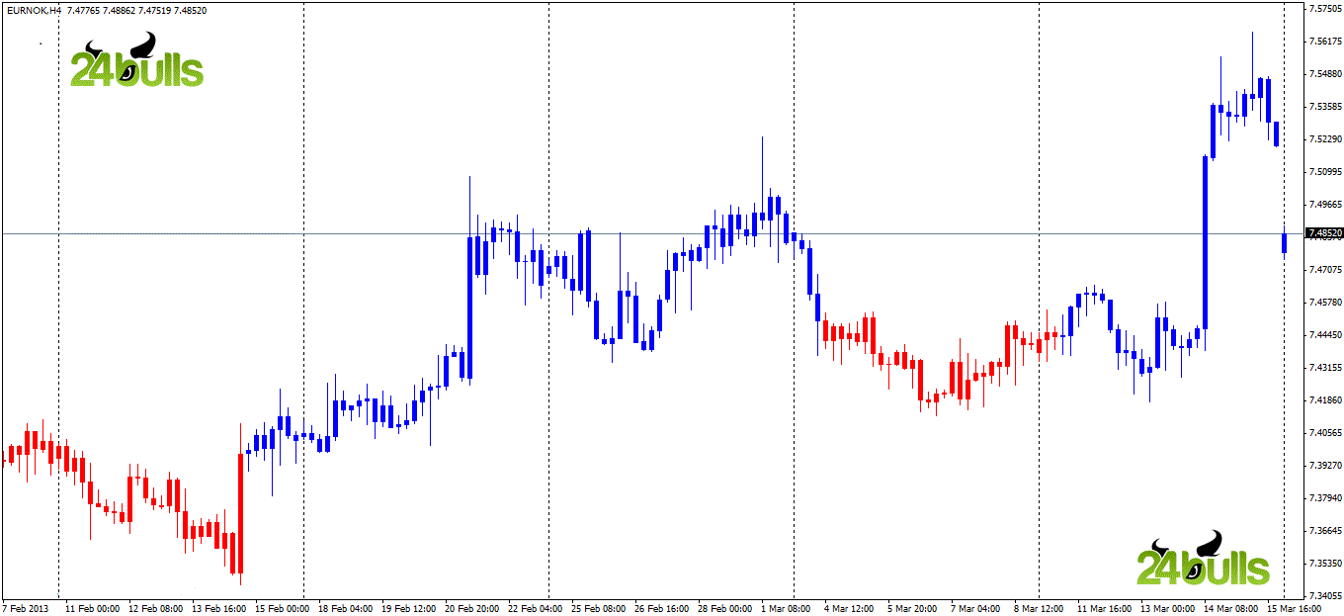The image size is (1344, 616).
Task: Select the 7.34055 price axis label
Action: coord(1326,596)
